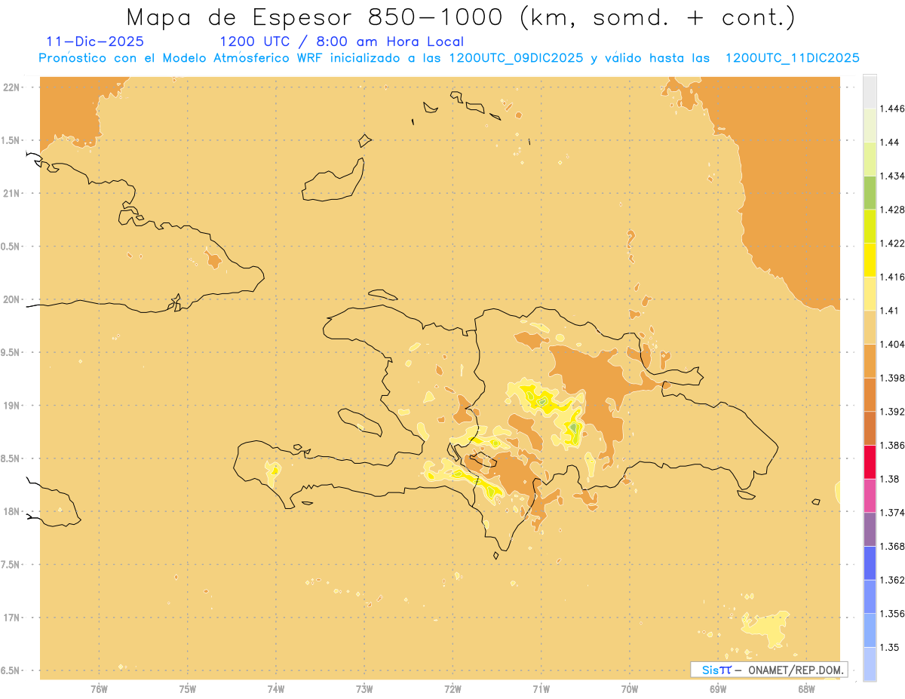Click the legend value '1.404'
Screen dimensions: 905x699
click(x=892, y=344)
